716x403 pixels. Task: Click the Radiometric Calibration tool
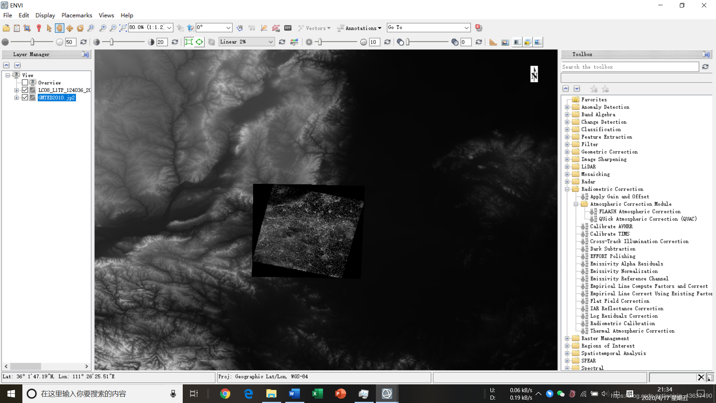[622, 324]
